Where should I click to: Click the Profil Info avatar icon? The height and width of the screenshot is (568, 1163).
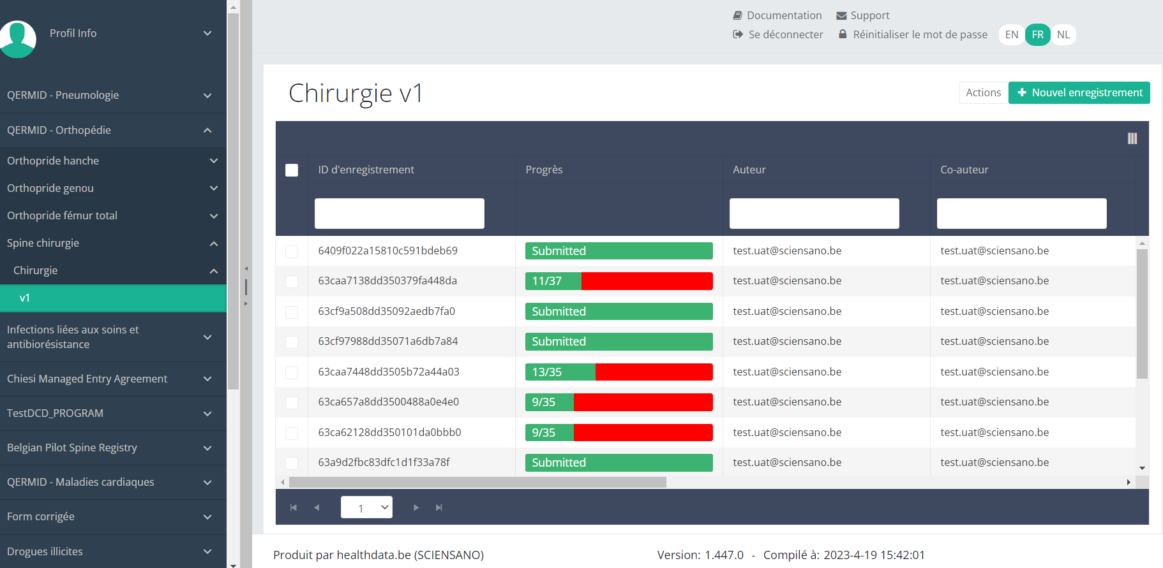point(18,38)
